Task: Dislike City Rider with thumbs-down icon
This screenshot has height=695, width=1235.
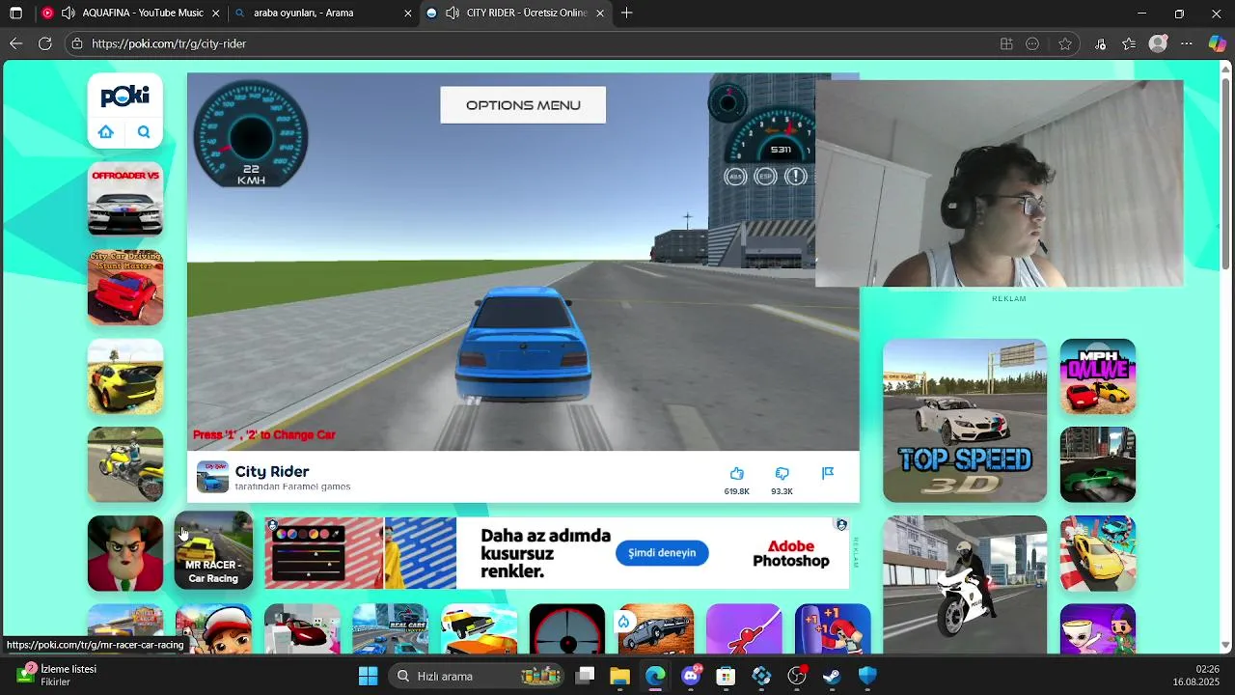Action: tap(782, 473)
